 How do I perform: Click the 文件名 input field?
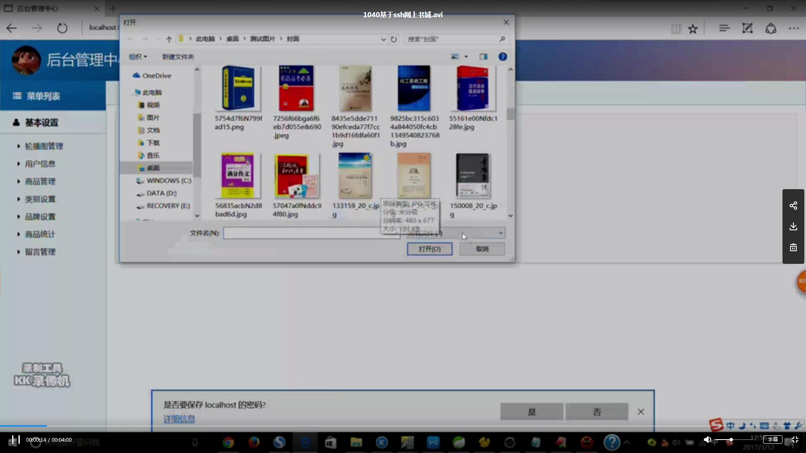[x=311, y=233]
